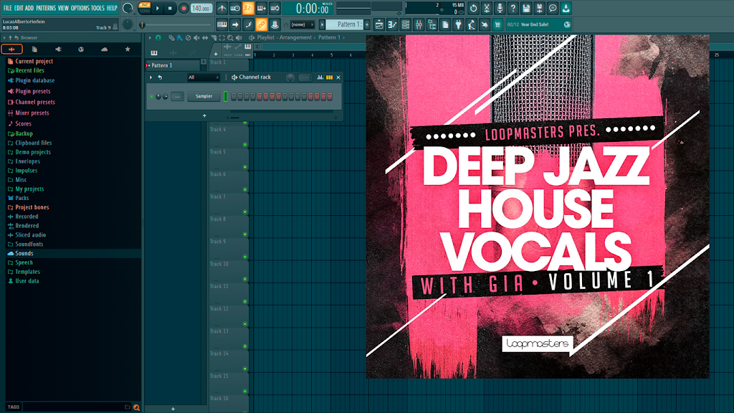Open the snap (none) dropdown
The height and width of the screenshot is (413, 734).
pos(302,24)
